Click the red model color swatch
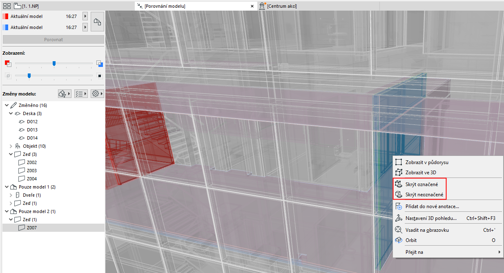 (x=5, y=16)
